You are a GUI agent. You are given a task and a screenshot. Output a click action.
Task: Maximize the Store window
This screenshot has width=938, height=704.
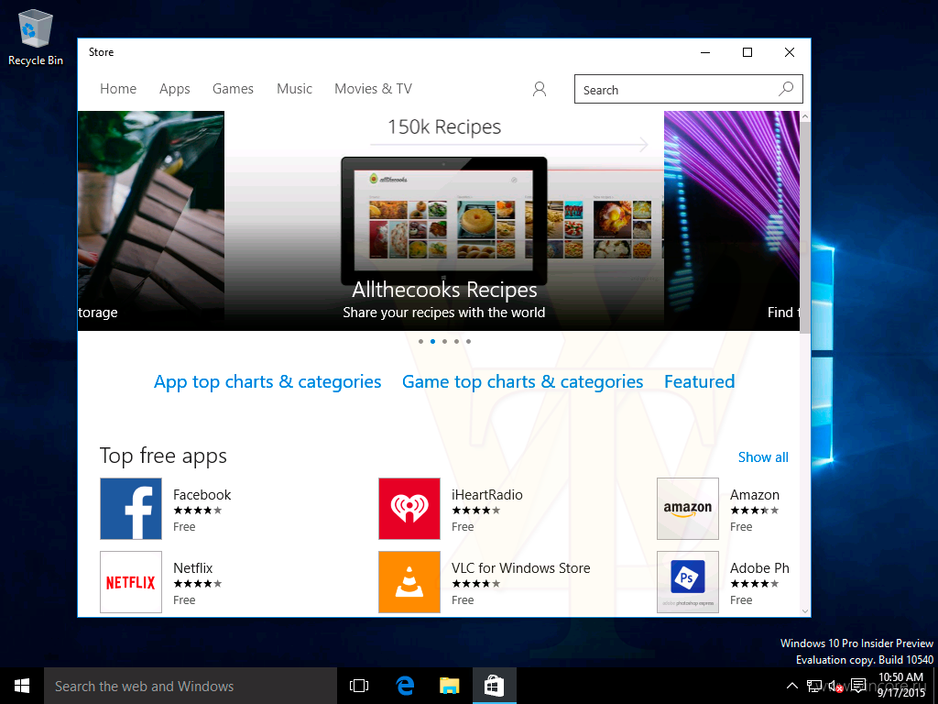pos(747,52)
